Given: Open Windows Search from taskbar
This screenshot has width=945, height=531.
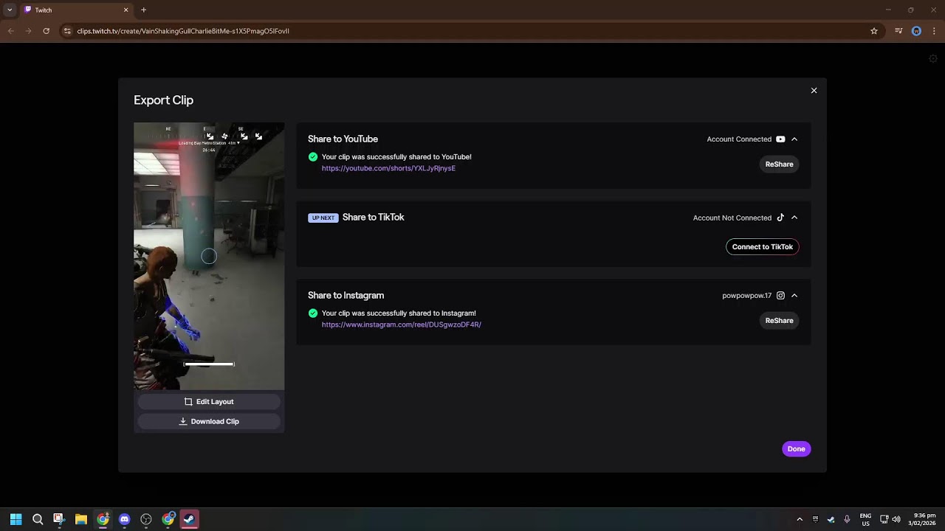Looking at the screenshot, I should coord(38,519).
